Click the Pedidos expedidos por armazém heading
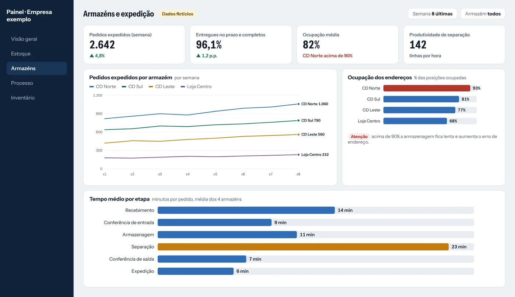This screenshot has height=297, width=515. pyautogui.click(x=131, y=77)
